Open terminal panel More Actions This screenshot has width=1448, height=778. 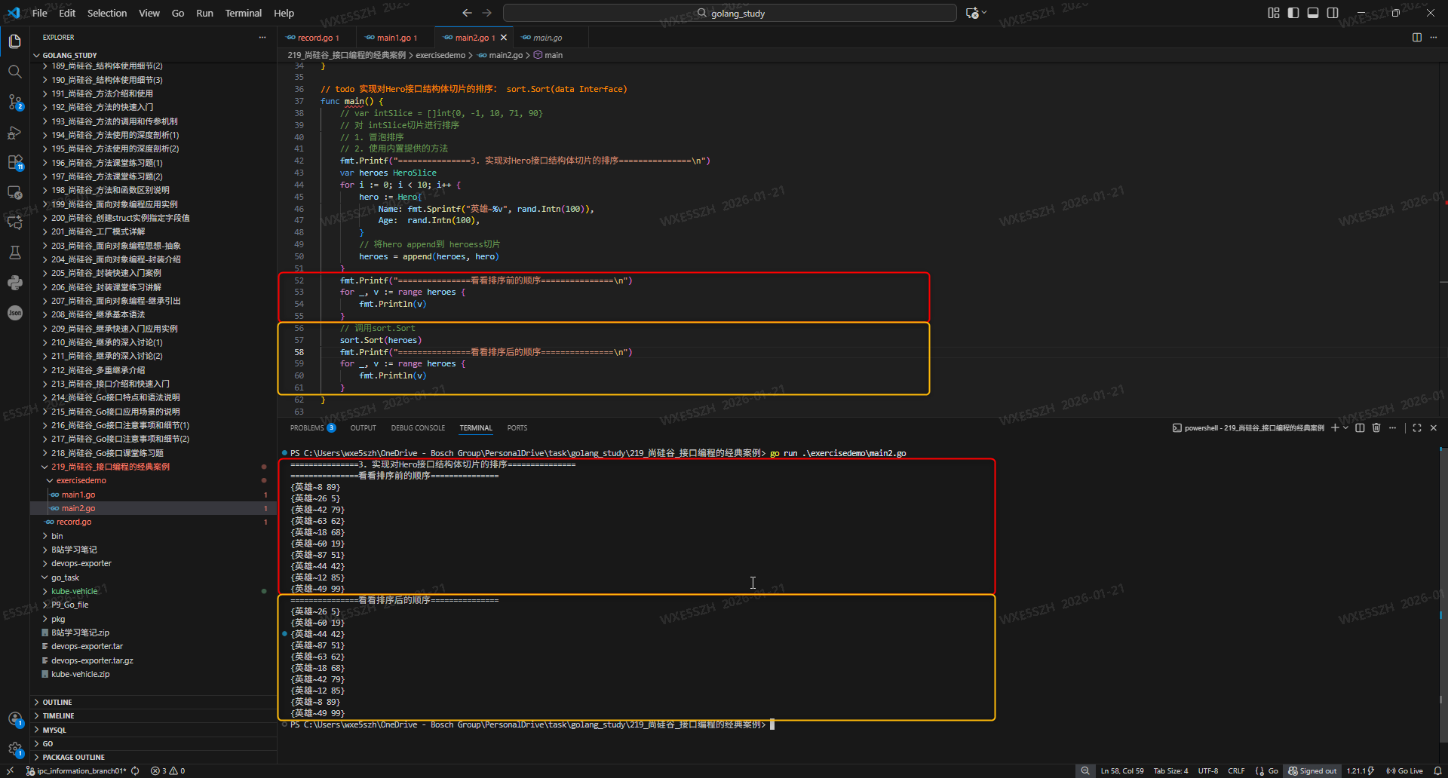coord(1393,427)
